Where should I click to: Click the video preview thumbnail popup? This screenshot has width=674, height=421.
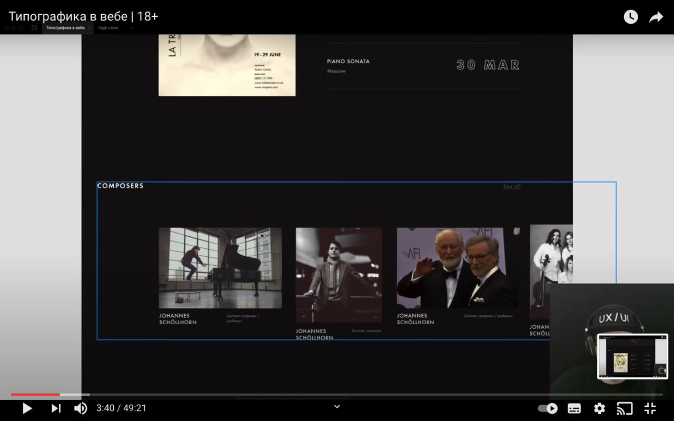click(x=632, y=356)
